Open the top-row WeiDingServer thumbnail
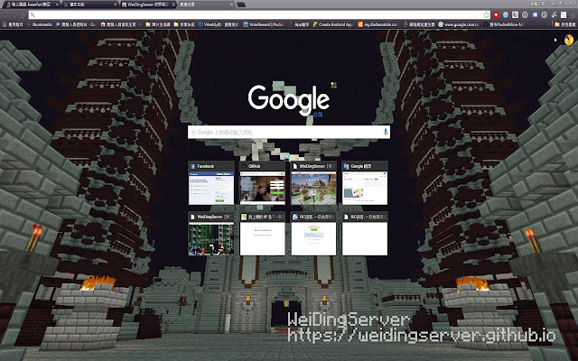This screenshot has height=361, width=578. coord(313,182)
